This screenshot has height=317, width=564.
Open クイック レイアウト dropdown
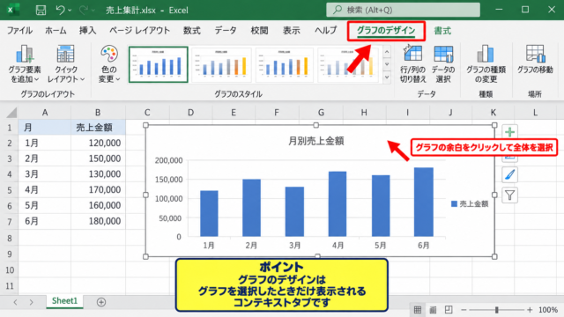65,64
